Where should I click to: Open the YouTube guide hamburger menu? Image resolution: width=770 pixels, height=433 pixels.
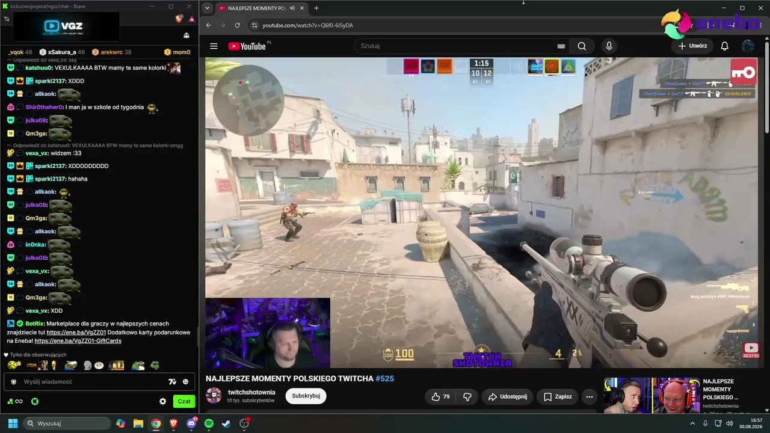(214, 46)
